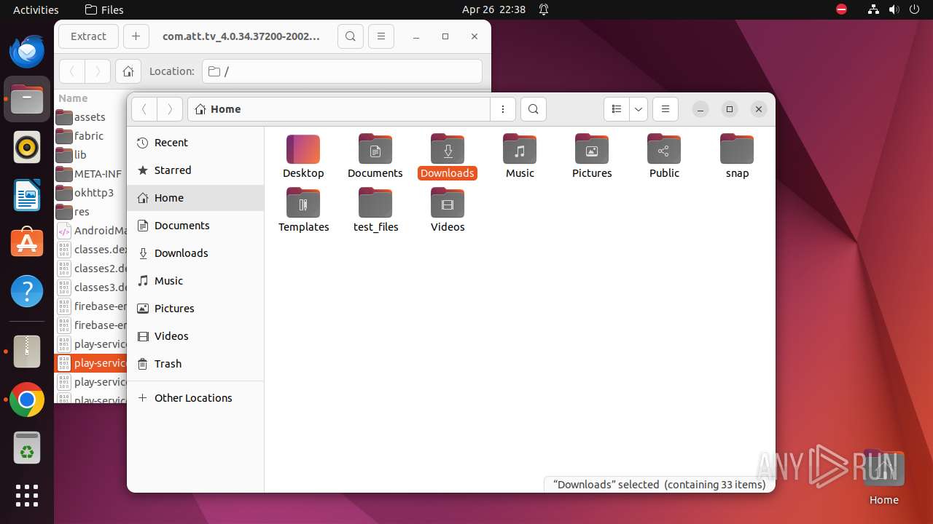Select assets folder in archive list
Image resolution: width=933 pixels, height=524 pixels.
pyautogui.click(x=91, y=117)
